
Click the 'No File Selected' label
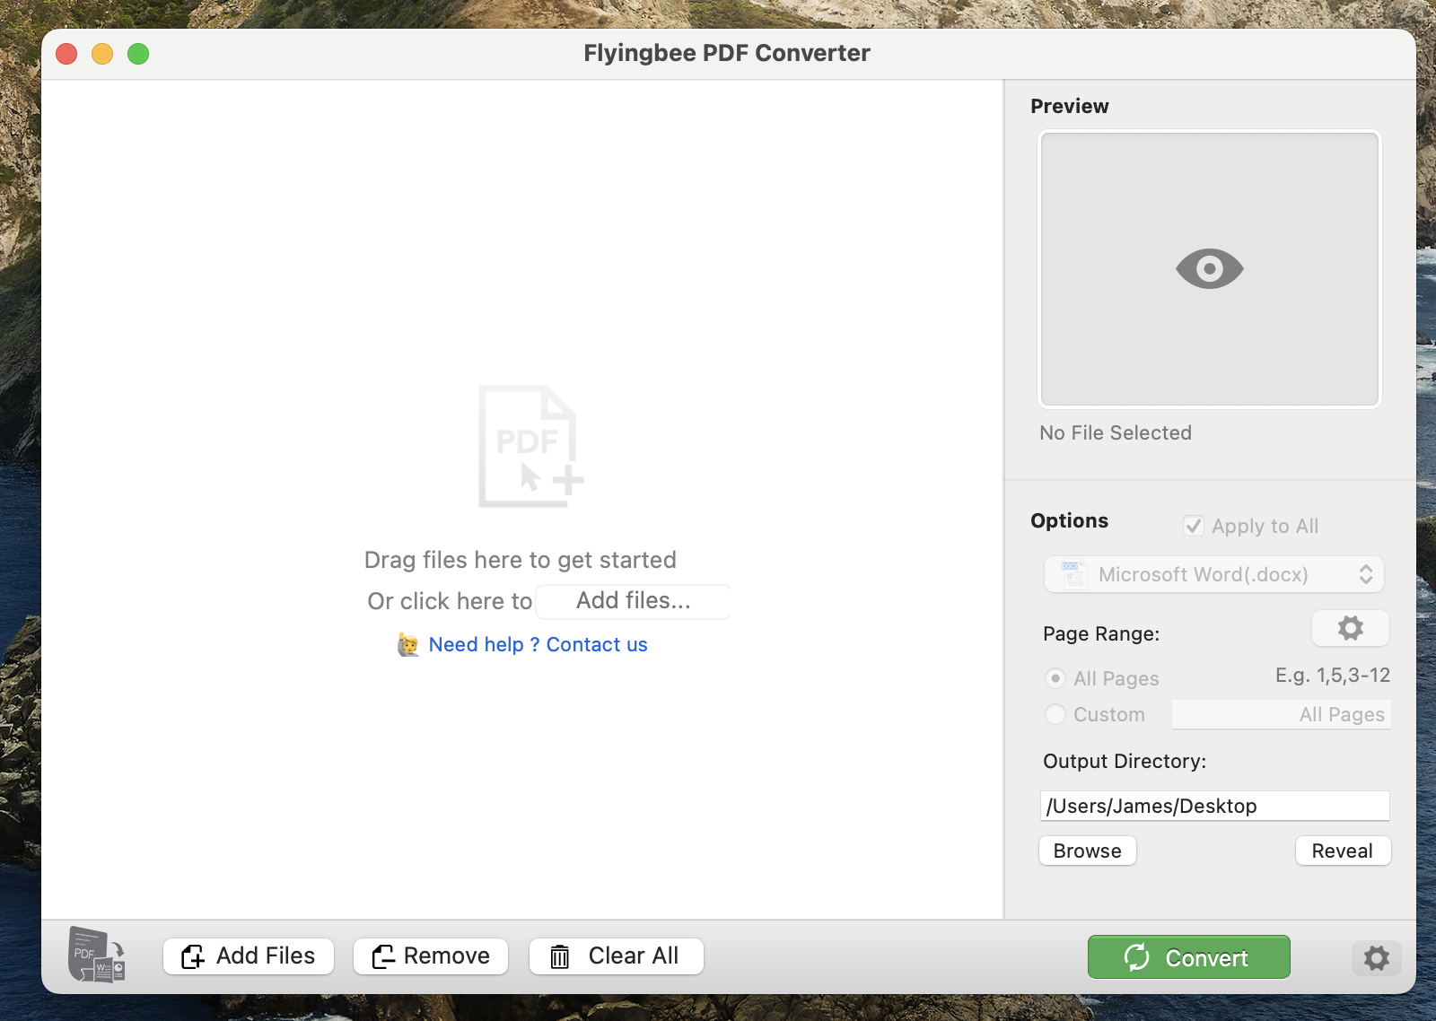[x=1116, y=432]
